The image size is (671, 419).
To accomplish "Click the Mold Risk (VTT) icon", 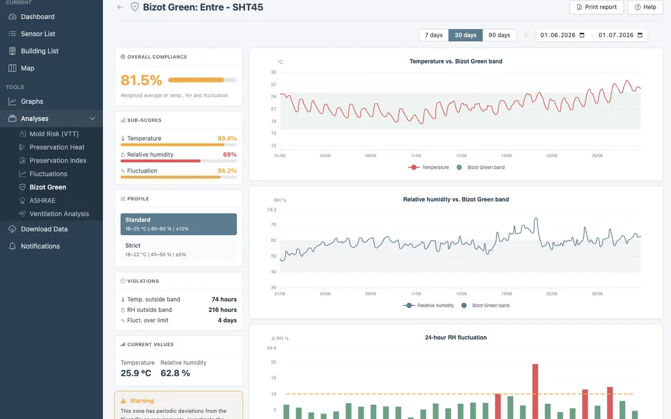I will pos(23,134).
